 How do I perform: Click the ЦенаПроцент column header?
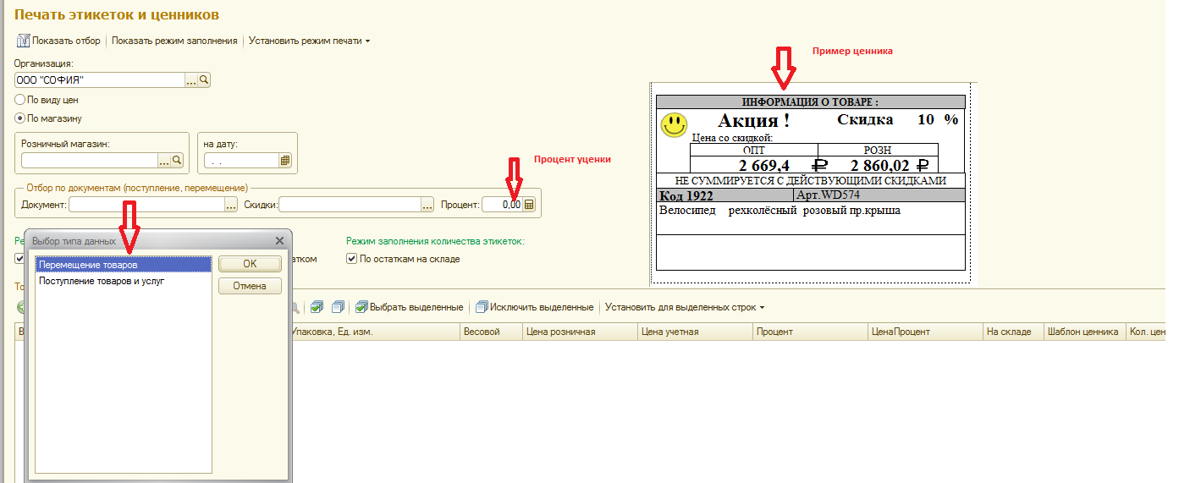pyautogui.click(x=925, y=332)
